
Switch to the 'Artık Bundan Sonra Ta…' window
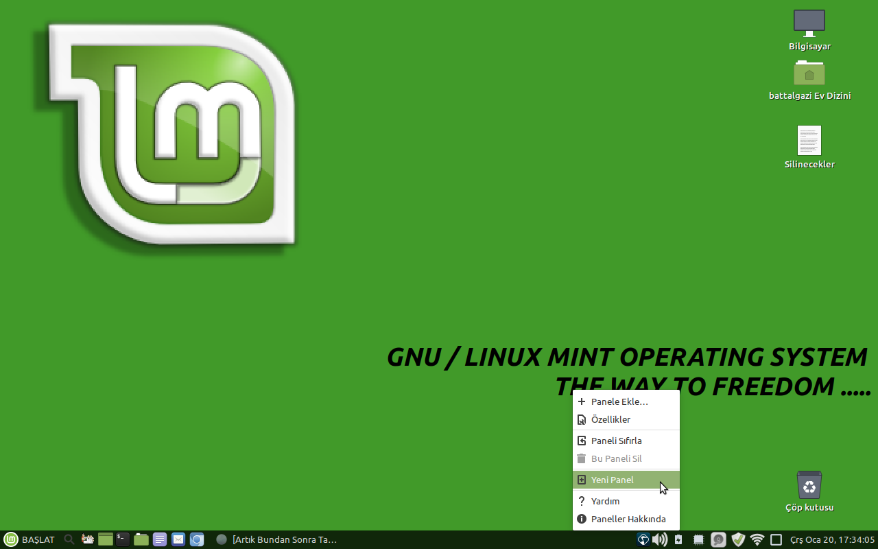(277, 539)
